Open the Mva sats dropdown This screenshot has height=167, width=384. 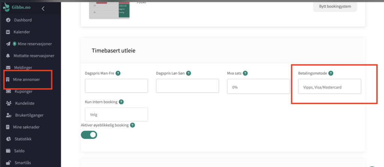[258, 87]
